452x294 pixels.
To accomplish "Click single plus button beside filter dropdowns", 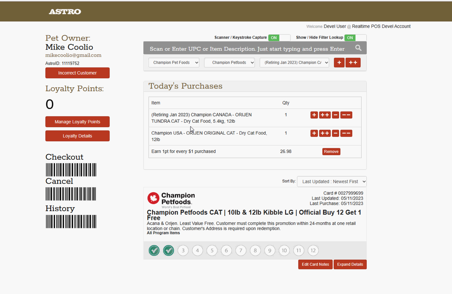I will 339,63.
